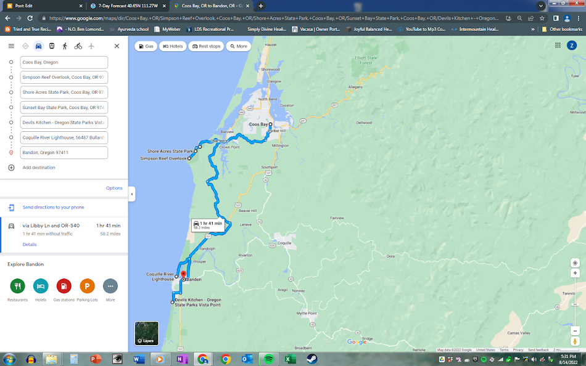Screen dimensions: 586x366
Task: Close the directions panel with the X
Action: tap(117, 46)
